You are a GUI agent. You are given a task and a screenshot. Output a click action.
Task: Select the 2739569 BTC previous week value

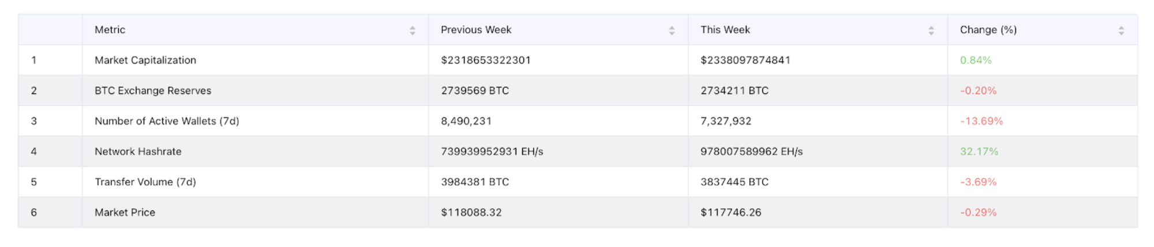pyautogui.click(x=474, y=91)
